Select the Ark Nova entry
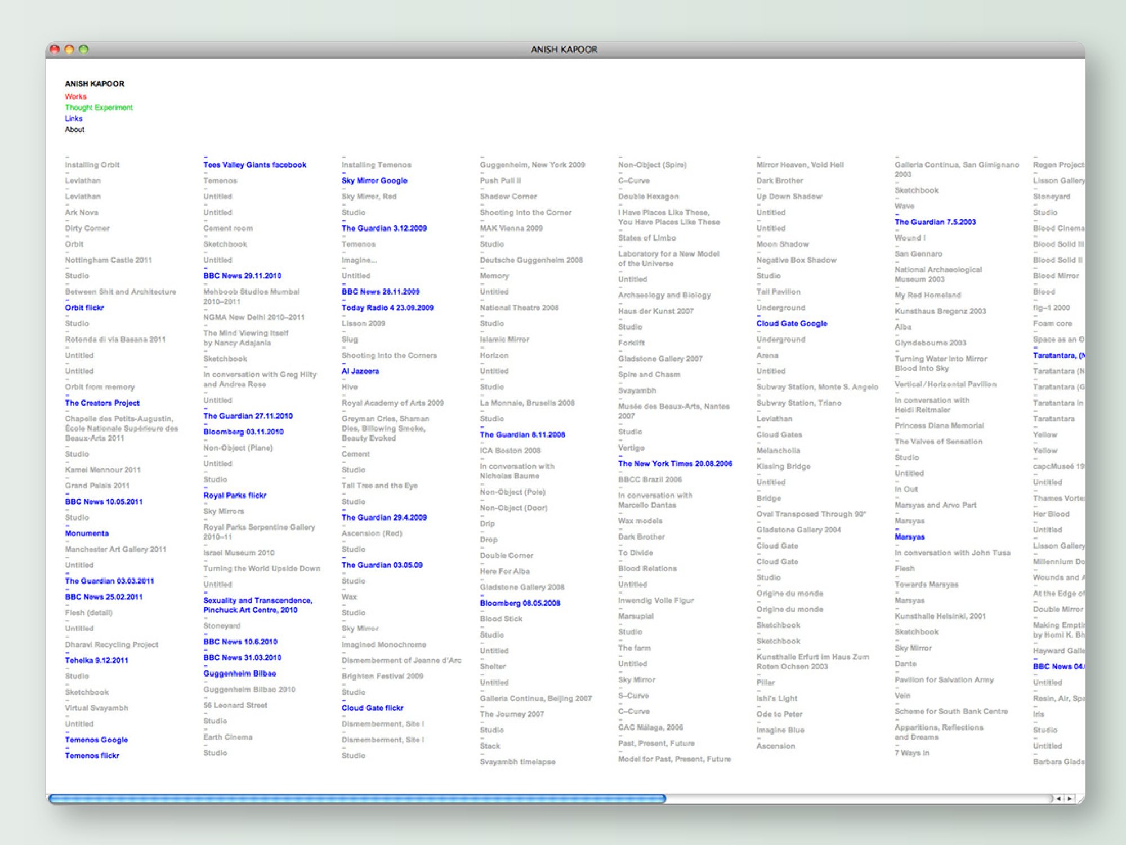 [81, 212]
